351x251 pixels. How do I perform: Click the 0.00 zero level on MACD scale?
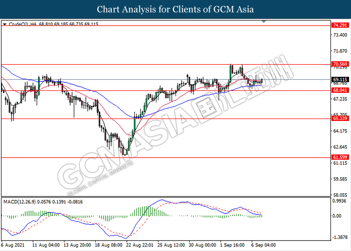(337, 216)
